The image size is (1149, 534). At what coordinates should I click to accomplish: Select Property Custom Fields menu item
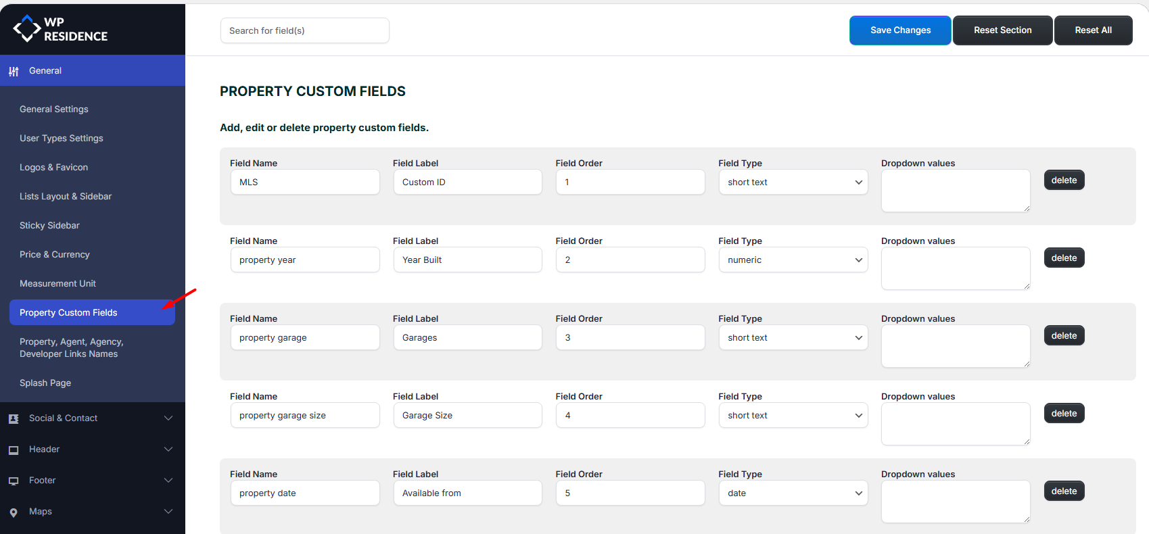coord(68,313)
